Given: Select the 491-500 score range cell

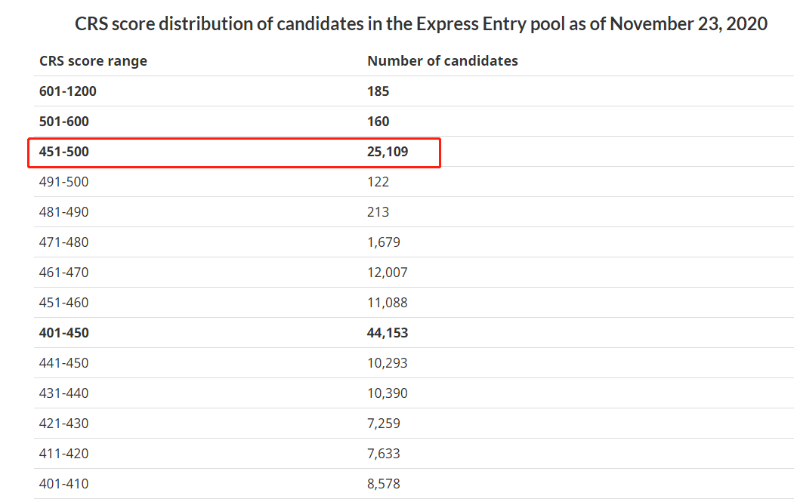Looking at the screenshot, I should [x=63, y=182].
